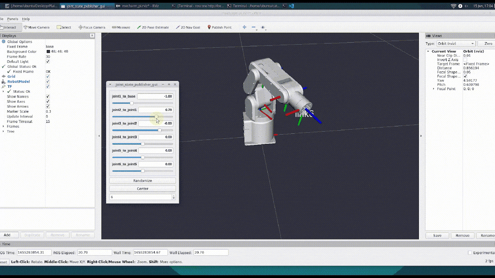
Task: Open Visual Studio Code from taskbar
Action: tap(291, 6)
